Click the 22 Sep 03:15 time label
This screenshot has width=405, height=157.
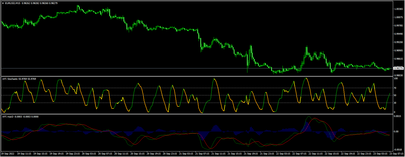click(284, 153)
